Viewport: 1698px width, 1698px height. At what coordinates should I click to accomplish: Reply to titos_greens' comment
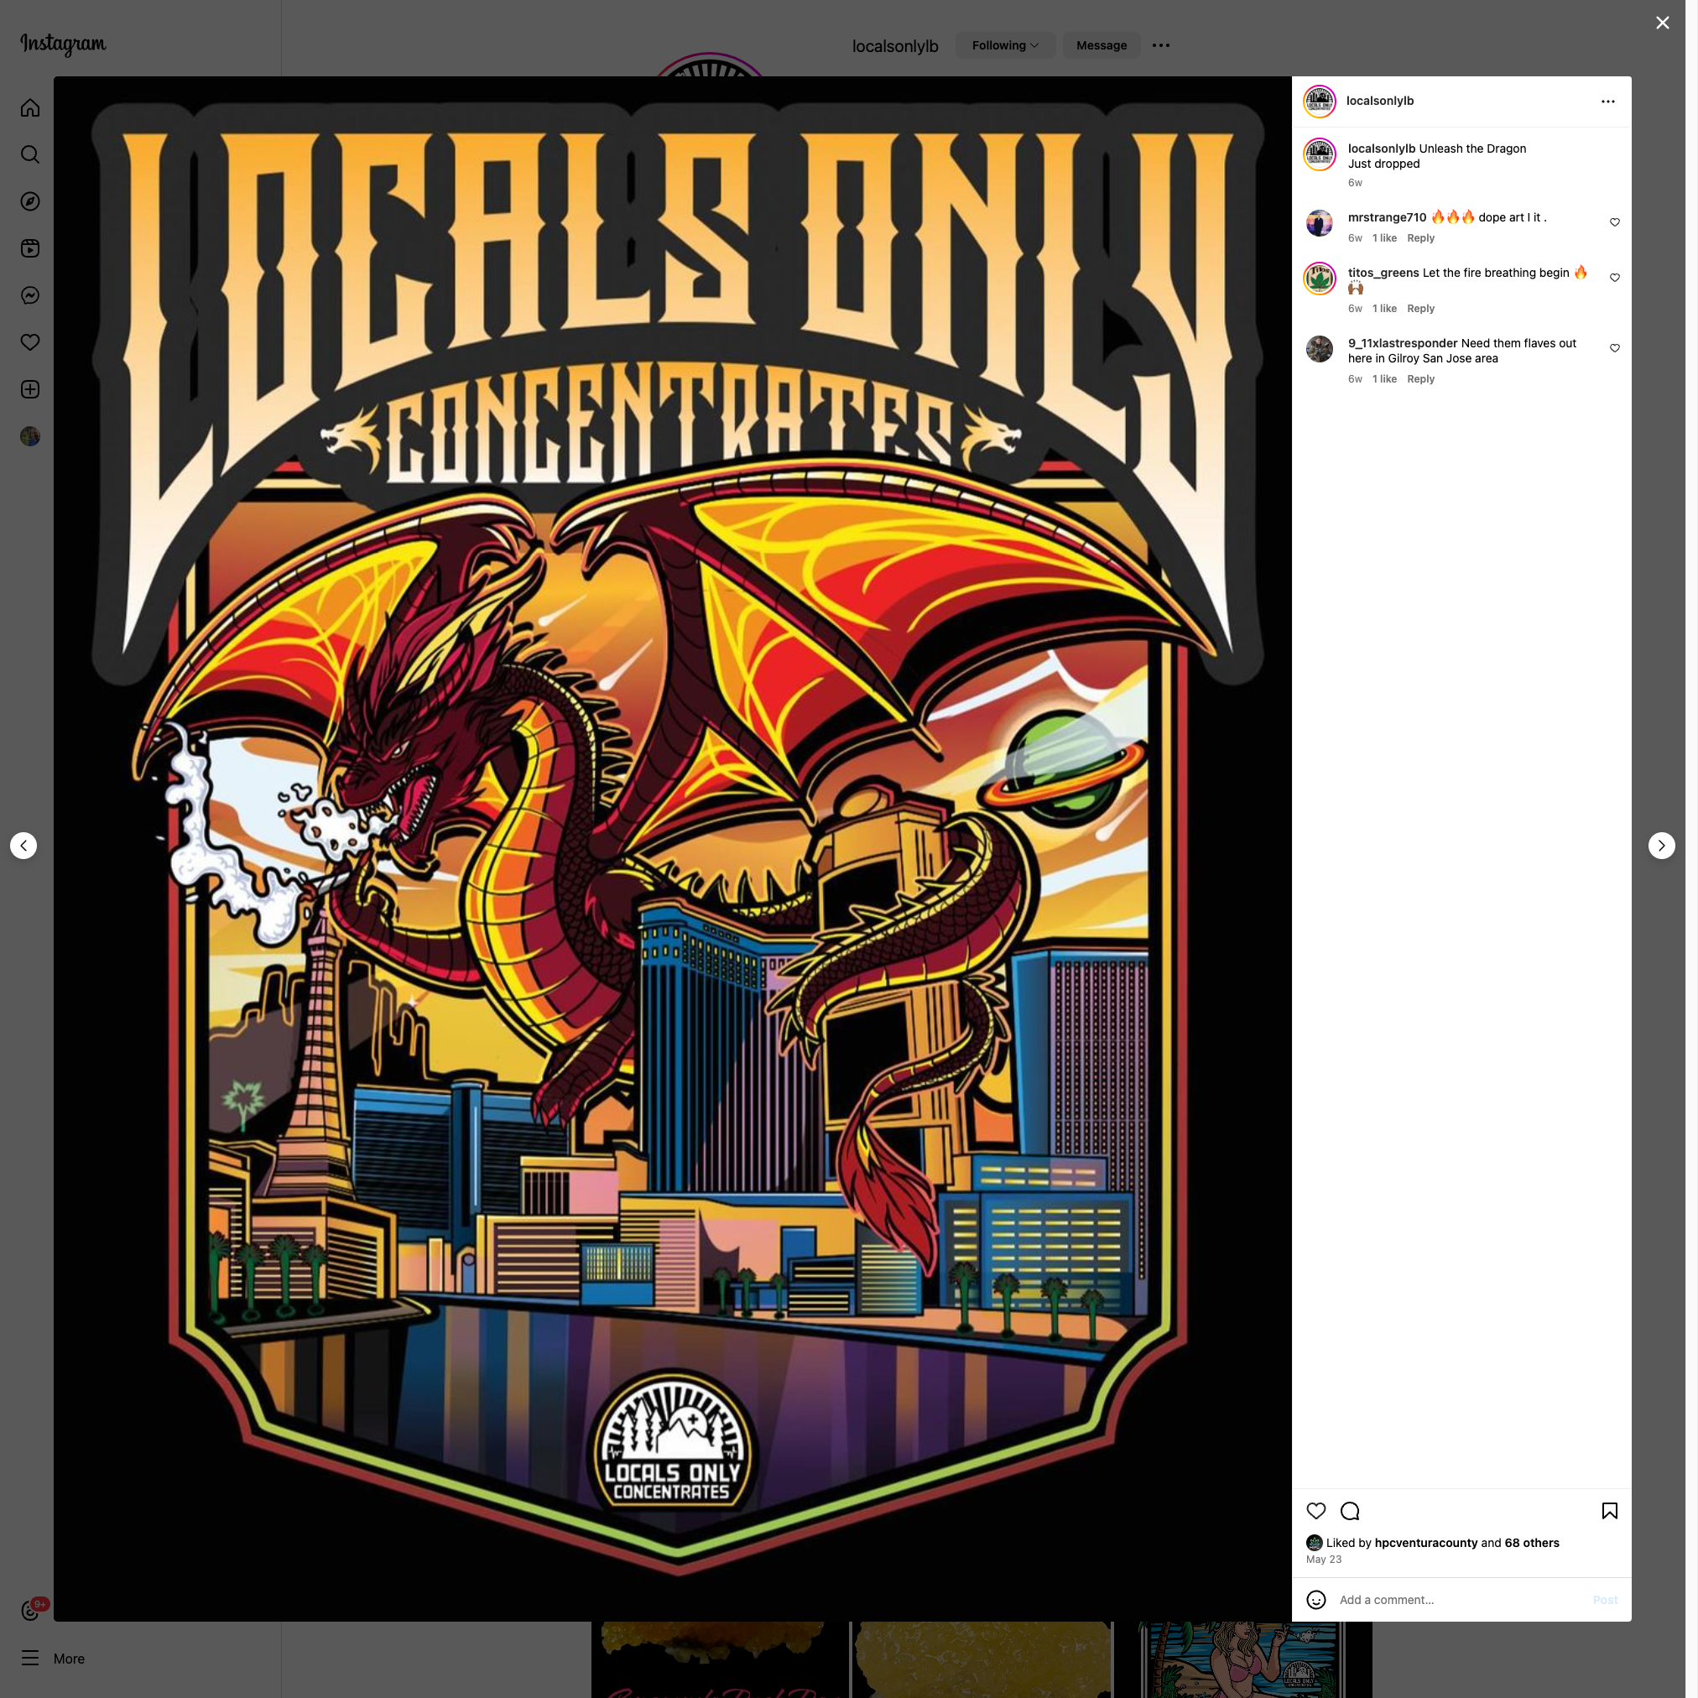point(1420,309)
